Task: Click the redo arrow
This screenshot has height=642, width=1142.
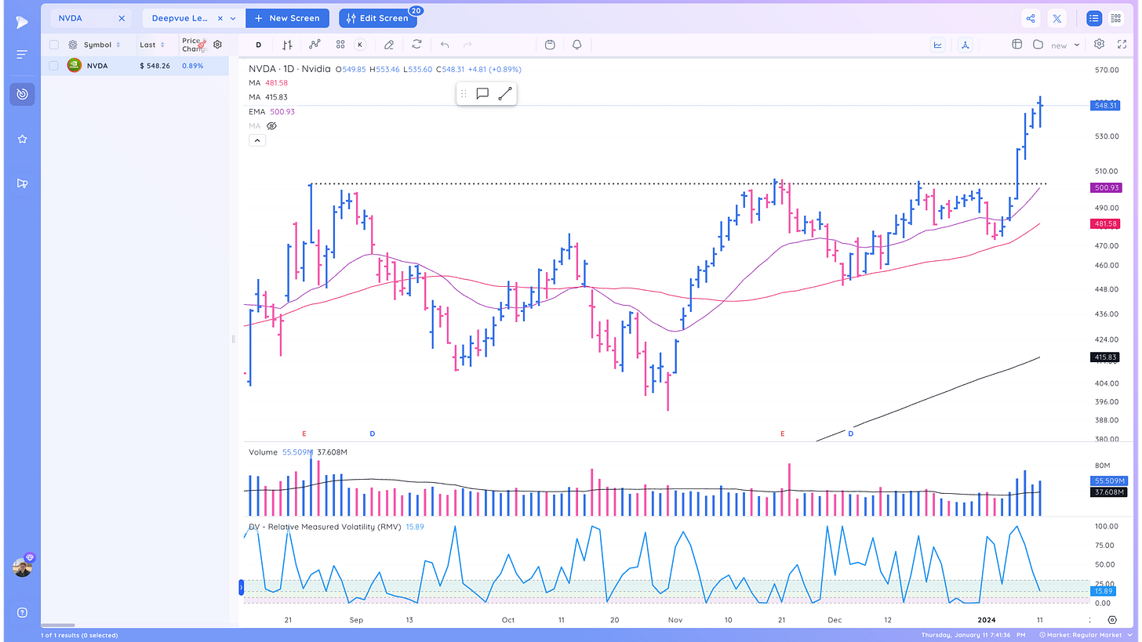Action: coord(468,45)
